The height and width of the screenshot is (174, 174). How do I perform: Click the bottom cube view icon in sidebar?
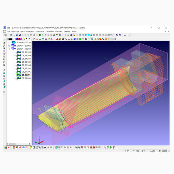pyautogui.click(x=4, y=87)
